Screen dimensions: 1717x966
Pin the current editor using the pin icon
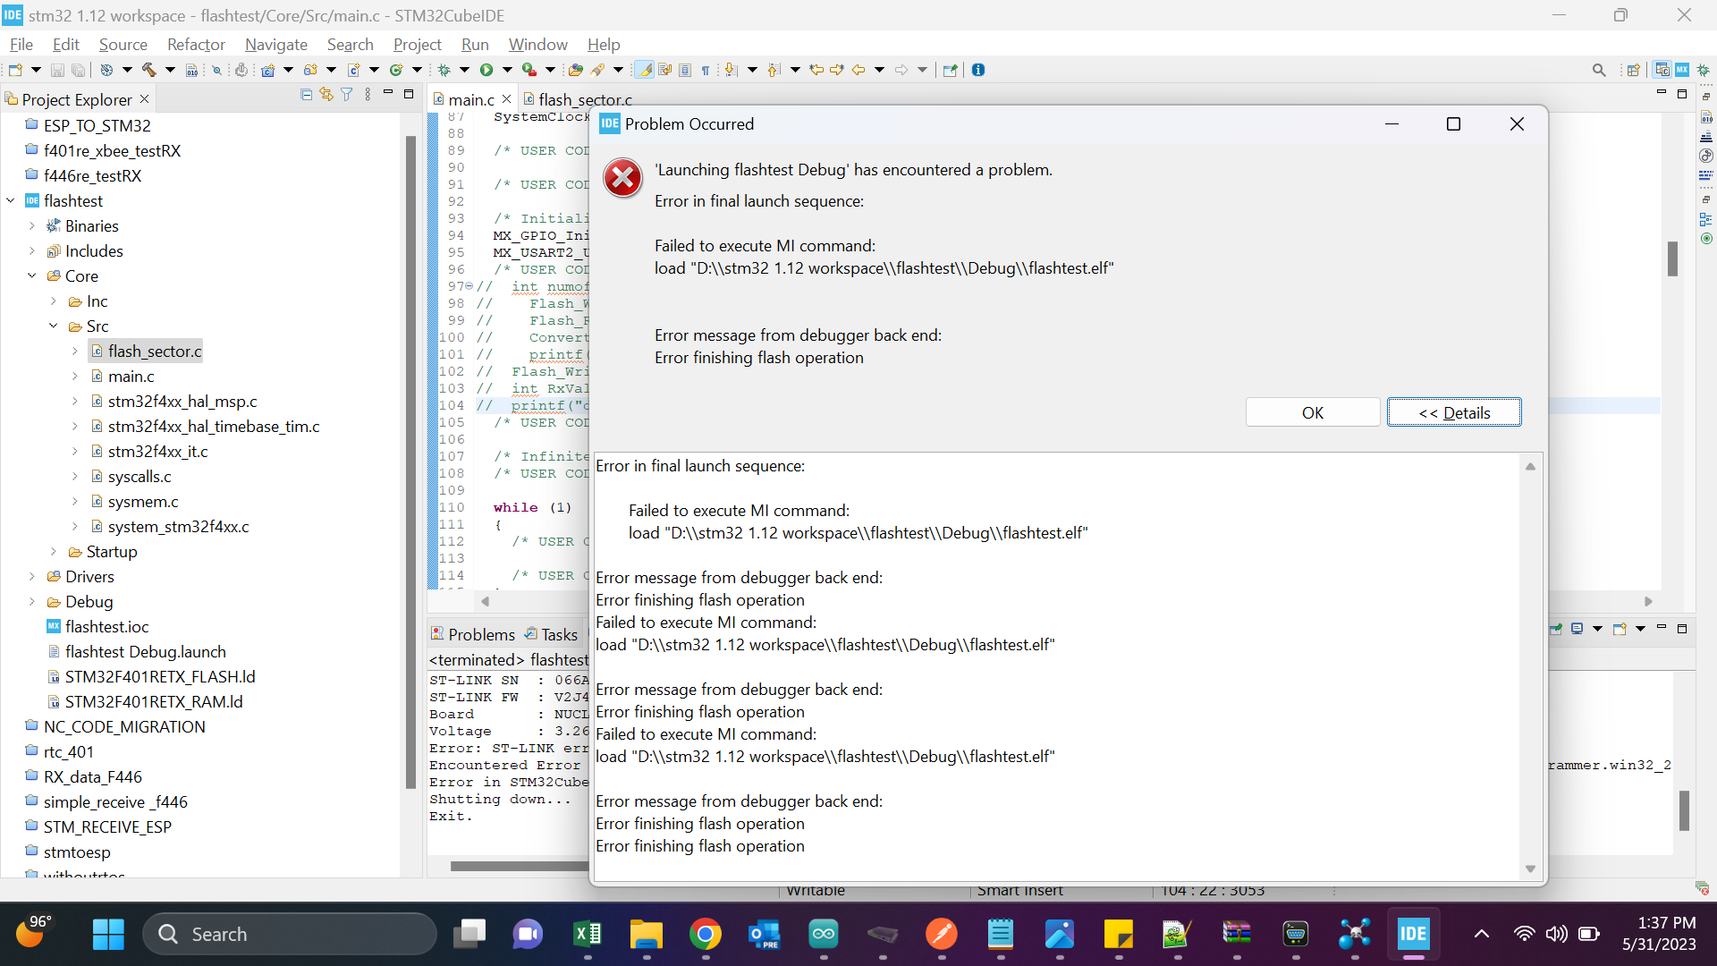tap(950, 70)
